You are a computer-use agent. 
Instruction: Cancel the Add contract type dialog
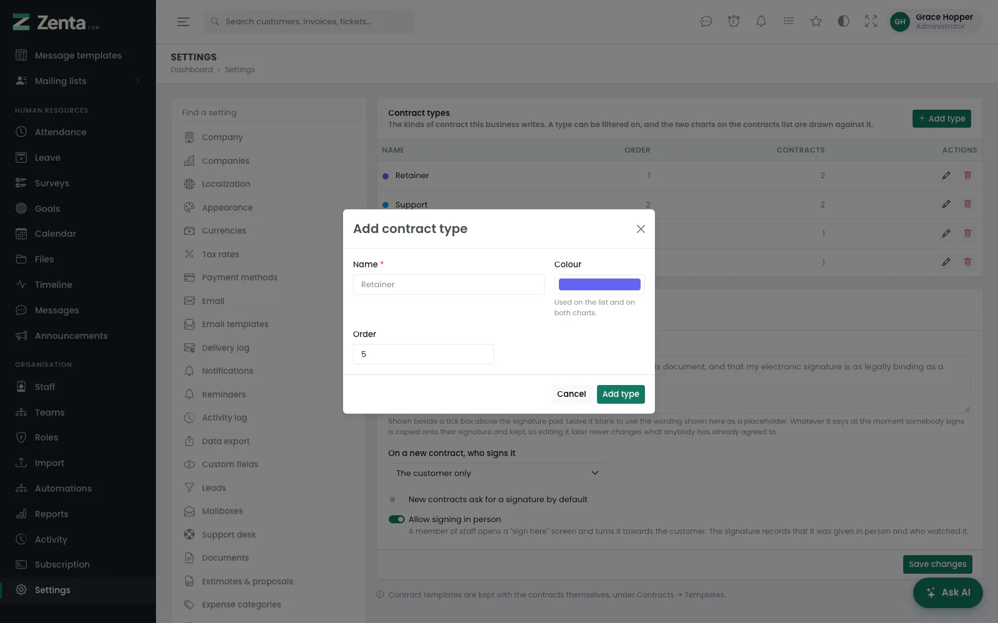[571, 394]
